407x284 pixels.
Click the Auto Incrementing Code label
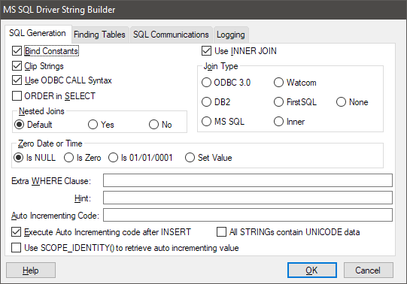pyautogui.click(x=55, y=216)
